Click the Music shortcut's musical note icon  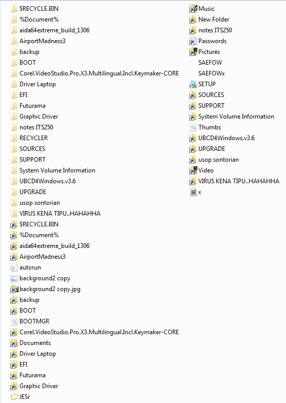pyautogui.click(x=193, y=9)
